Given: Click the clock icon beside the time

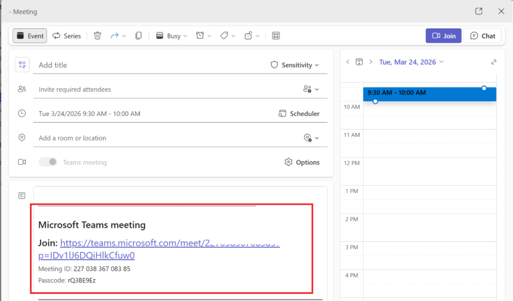Looking at the screenshot, I should click(x=22, y=113).
